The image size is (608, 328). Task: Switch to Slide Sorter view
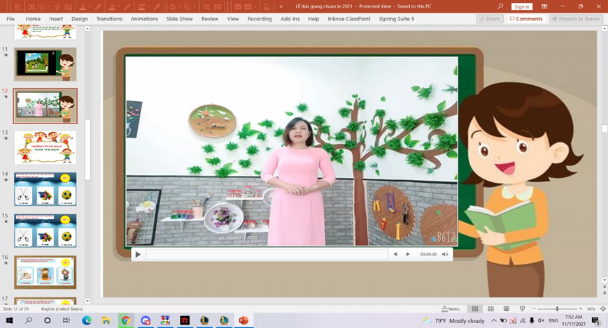point(490,308)
